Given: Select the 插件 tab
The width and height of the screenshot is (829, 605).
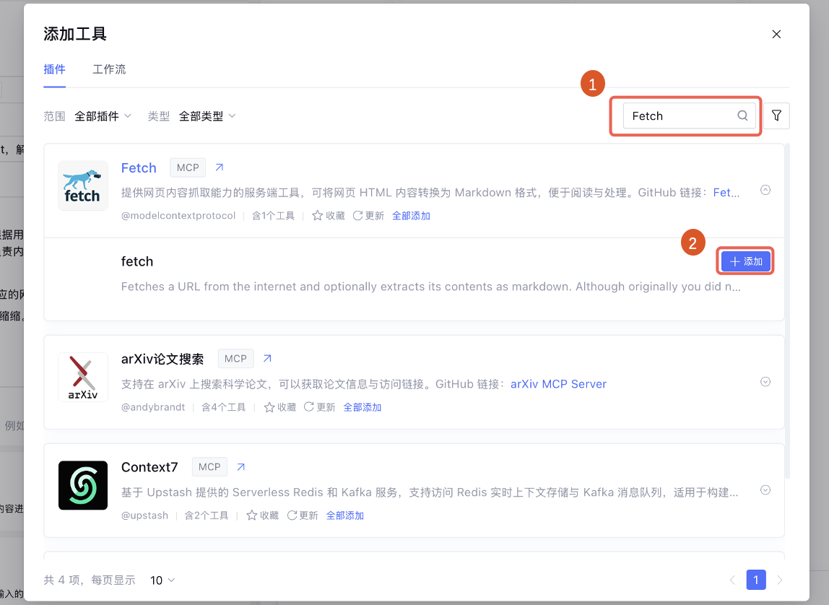Looking at the screenshot, I should pyautogui.click(x=54, y=69).
